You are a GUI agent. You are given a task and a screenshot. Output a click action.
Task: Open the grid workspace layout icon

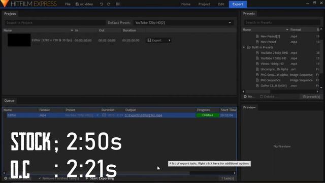coord(118,4)
